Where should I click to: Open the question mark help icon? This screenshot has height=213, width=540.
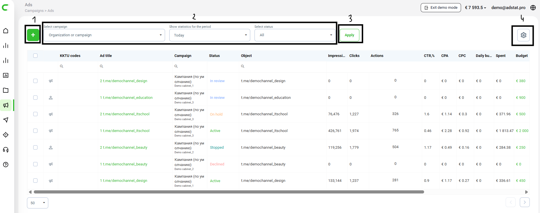pyautogui.click(x=6, y=165)
